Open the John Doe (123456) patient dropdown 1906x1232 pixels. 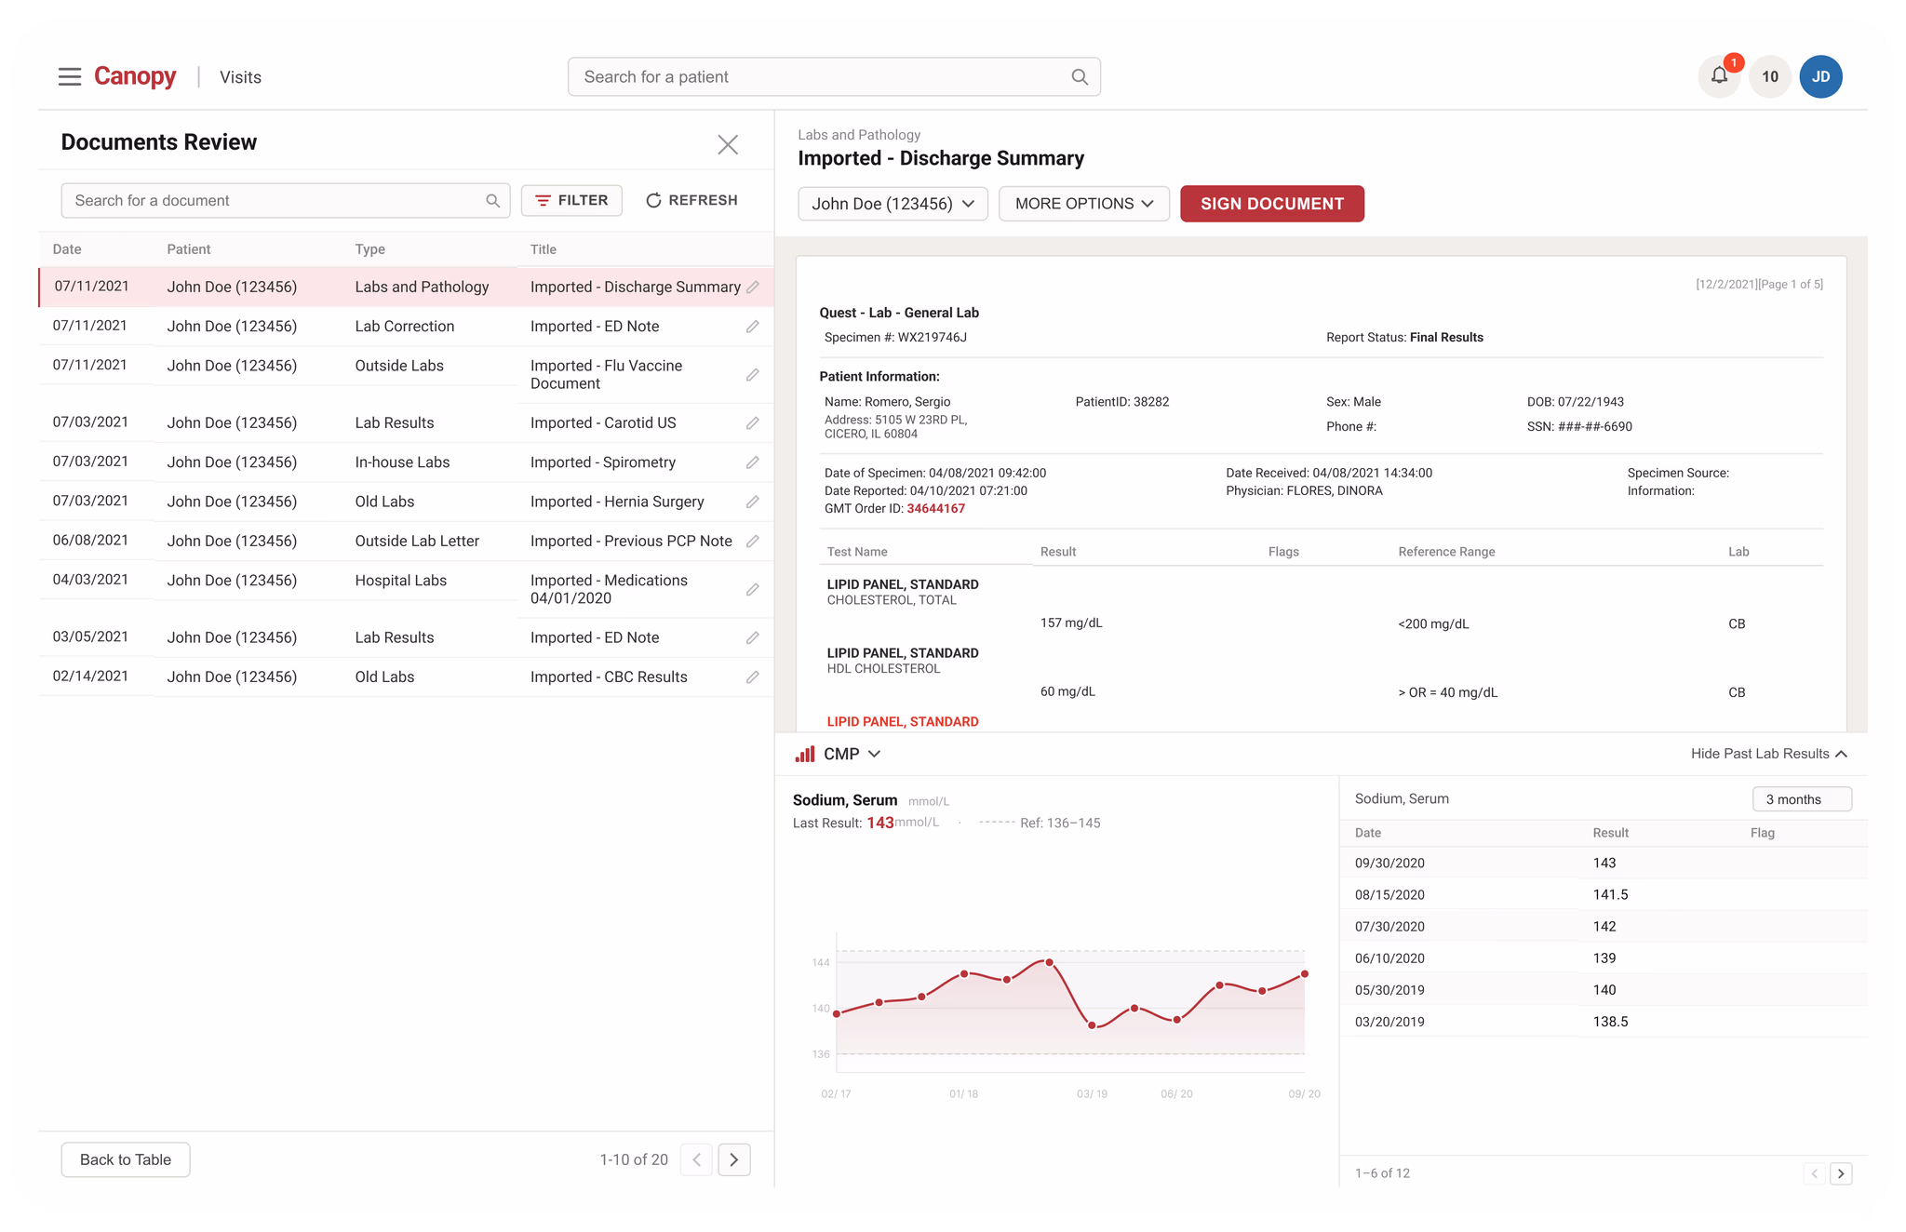893,204
